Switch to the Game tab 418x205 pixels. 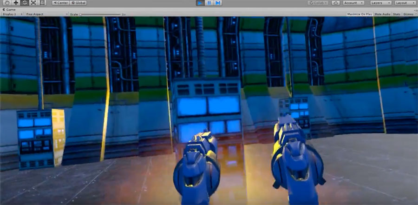pyautogui.click(x=9, y=10)
